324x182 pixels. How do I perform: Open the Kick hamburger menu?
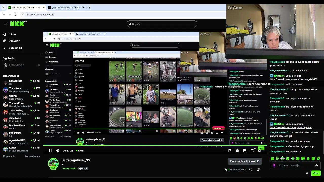(5, 24)
